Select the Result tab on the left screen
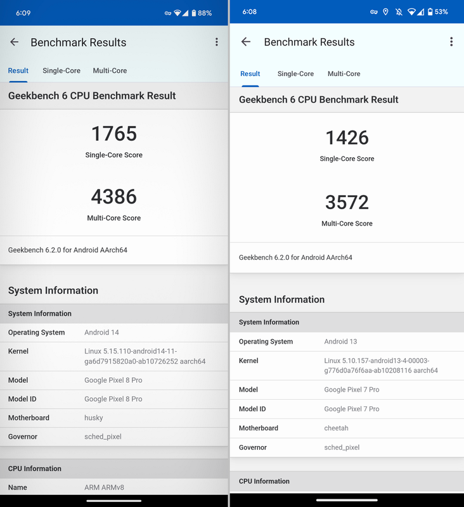Image resolution: width=464 pixels, height=507 pixels. [x=18, y=70]
